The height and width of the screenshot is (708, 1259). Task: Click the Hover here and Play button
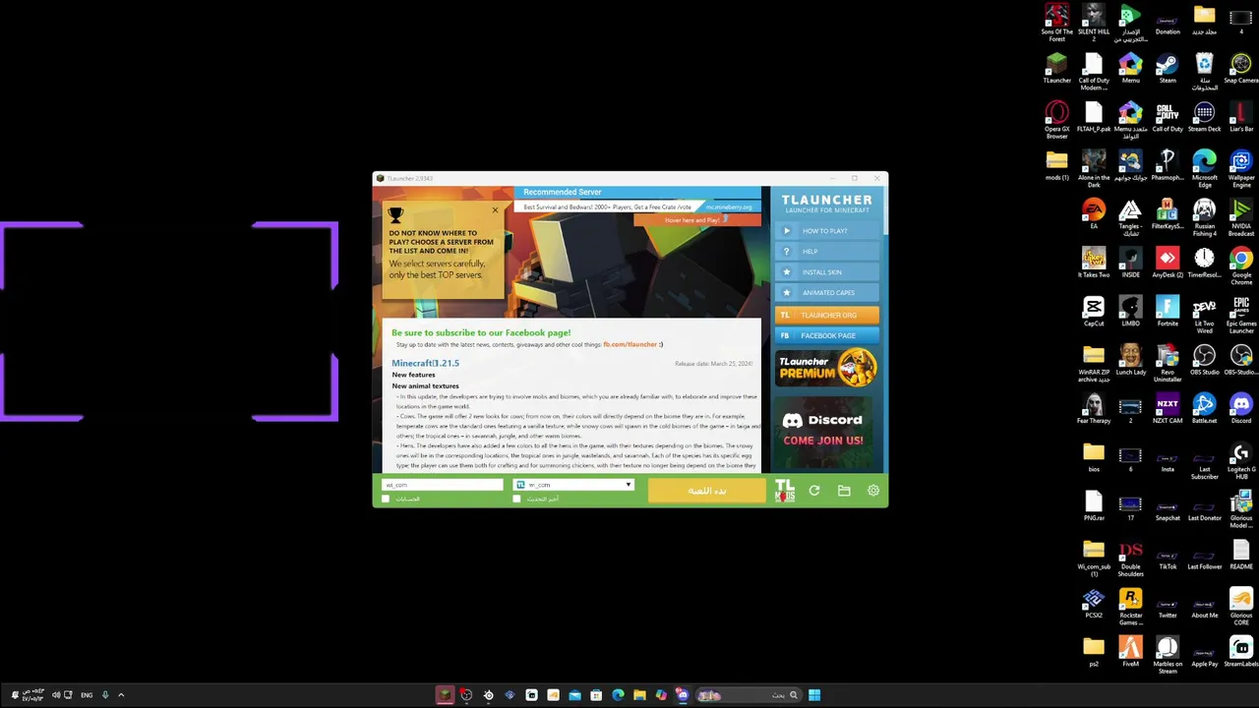697,220
